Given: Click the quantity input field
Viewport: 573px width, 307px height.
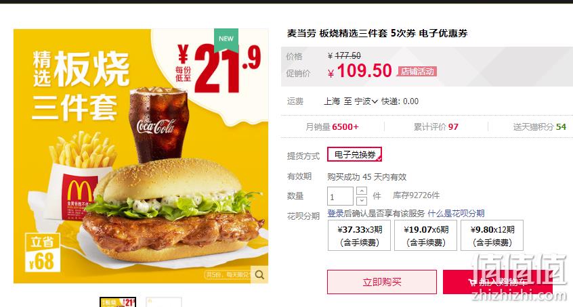Looking at the screenshot, I should point(340,196).
